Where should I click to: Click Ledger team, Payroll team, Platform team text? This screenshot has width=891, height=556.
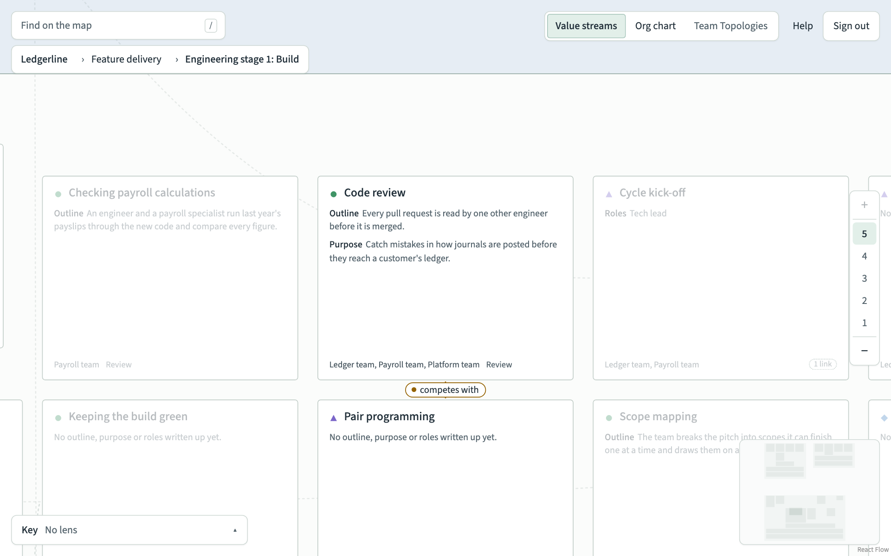point(404,365)
